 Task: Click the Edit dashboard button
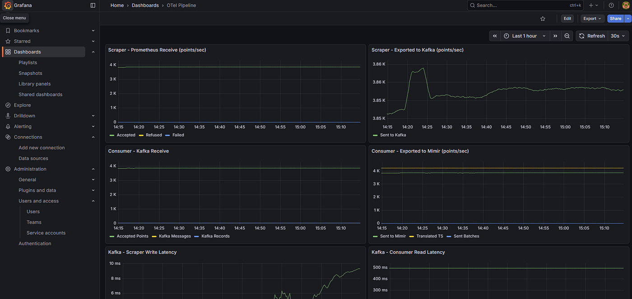pos(567,18)
